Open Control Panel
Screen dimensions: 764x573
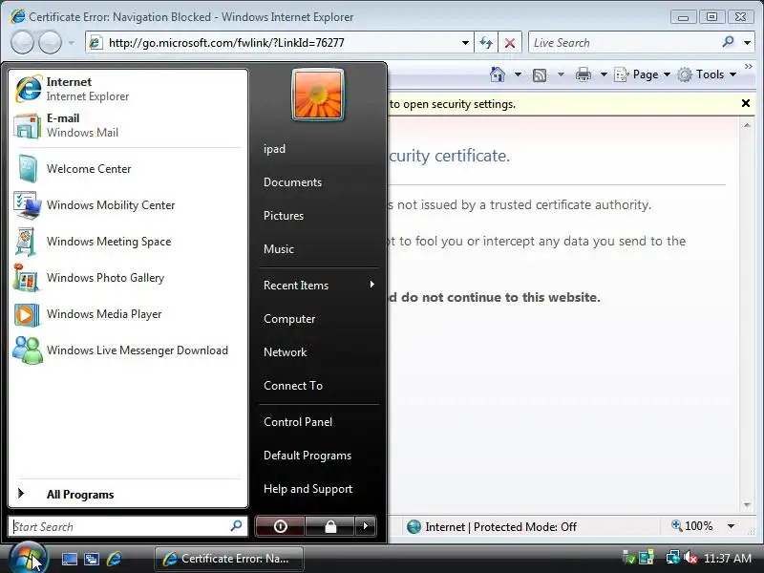click(x=319, y=422)
